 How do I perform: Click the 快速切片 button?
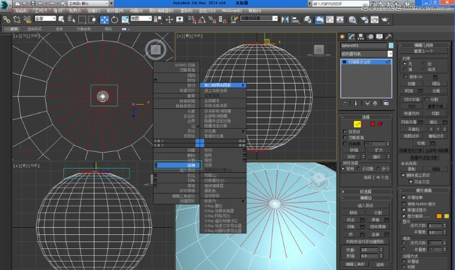pos(411,114)
